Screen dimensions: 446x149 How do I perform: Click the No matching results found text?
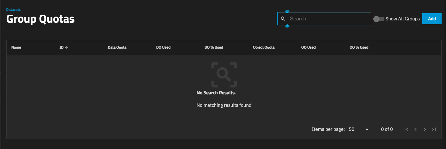pyautogui.click(x=224, y=105)
